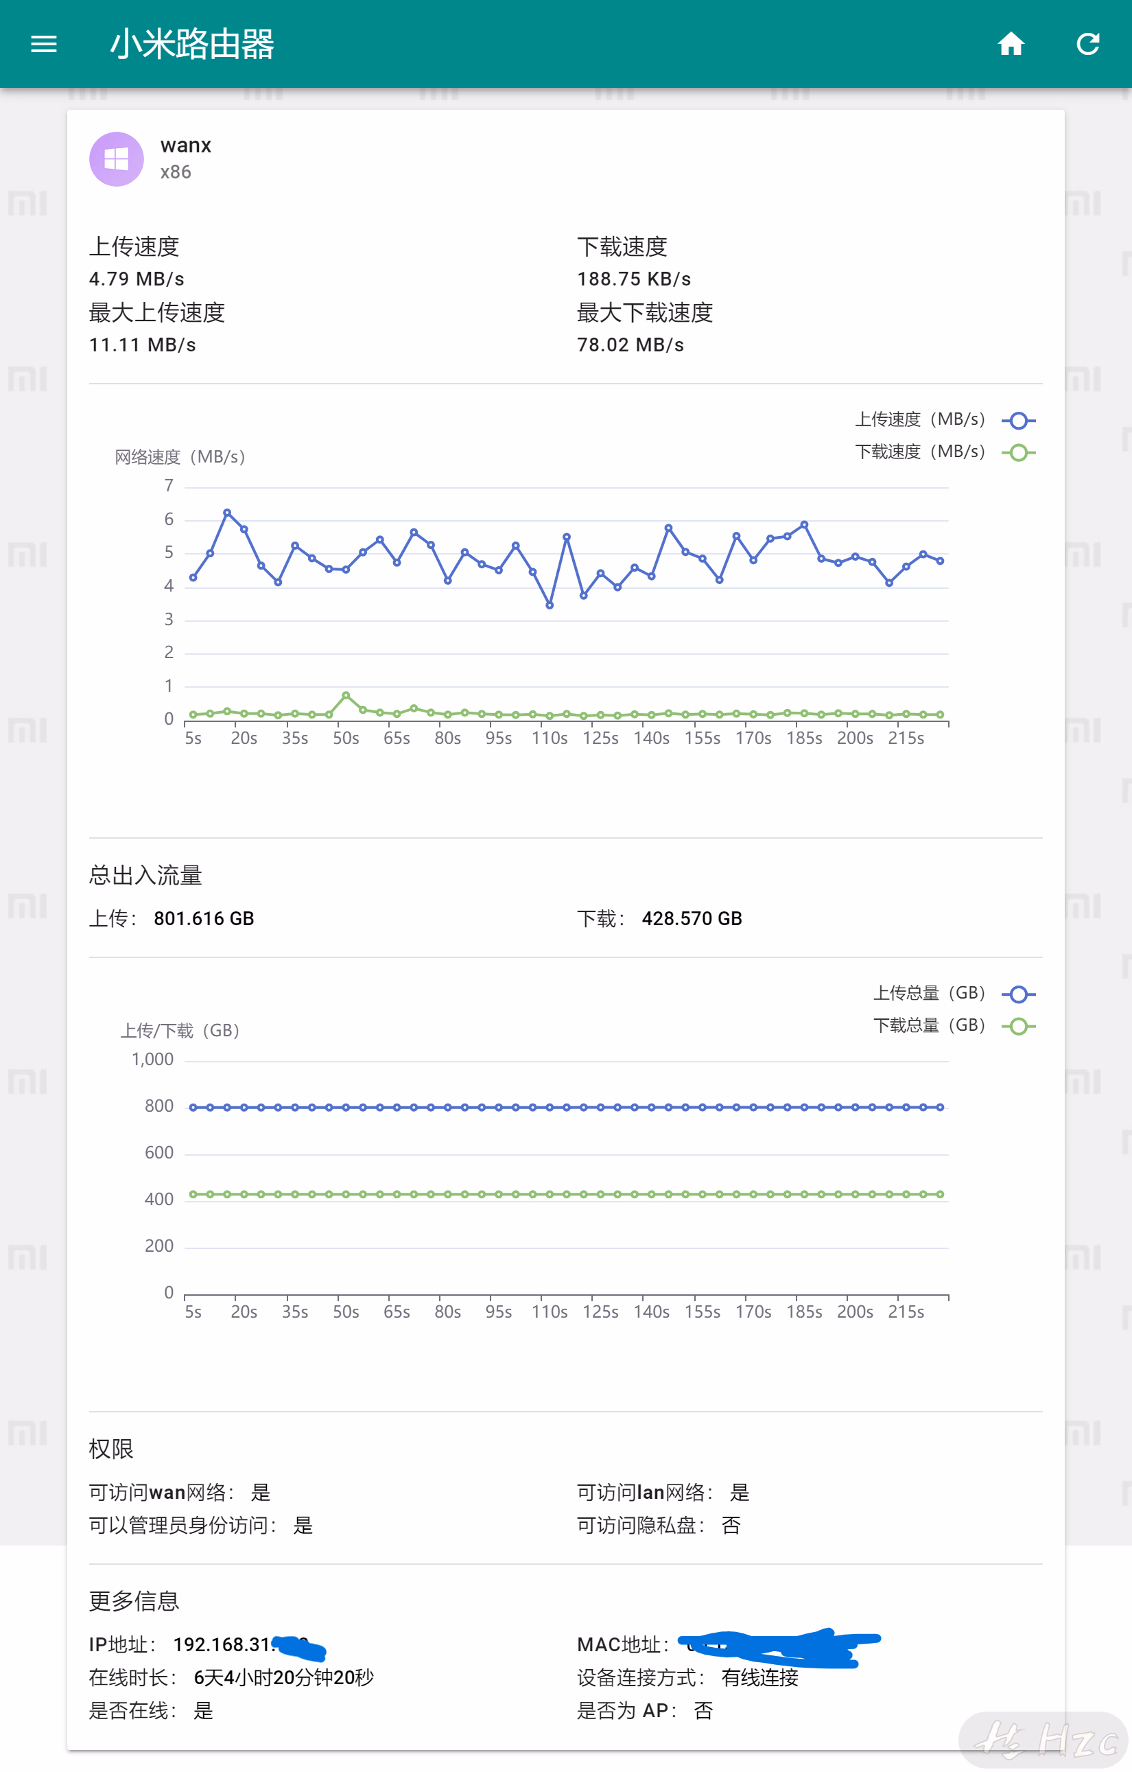Click the 小米路由器 title
The width and height of the screenshot is (1132, 1772).
192,44
